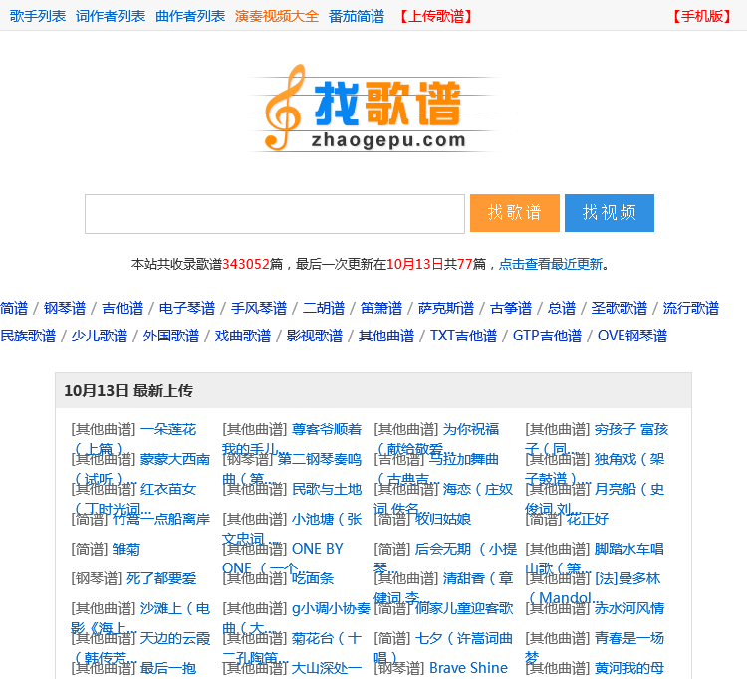This screenshot has height=679, width=747.
Task: Focus the song search input box
Action: [x=275, y=214]
